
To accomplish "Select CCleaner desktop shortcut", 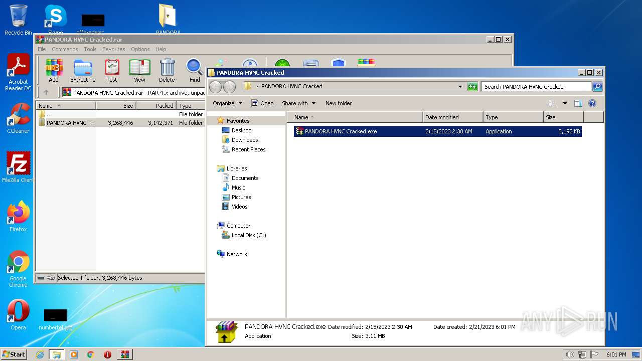I will 18,118.
